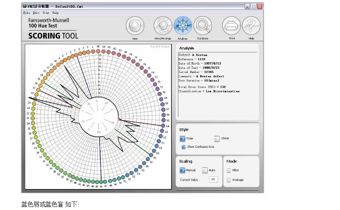Click the Date of Birth line
The width and height of the screenshot is (340, 210).
[x=200, y=63]
